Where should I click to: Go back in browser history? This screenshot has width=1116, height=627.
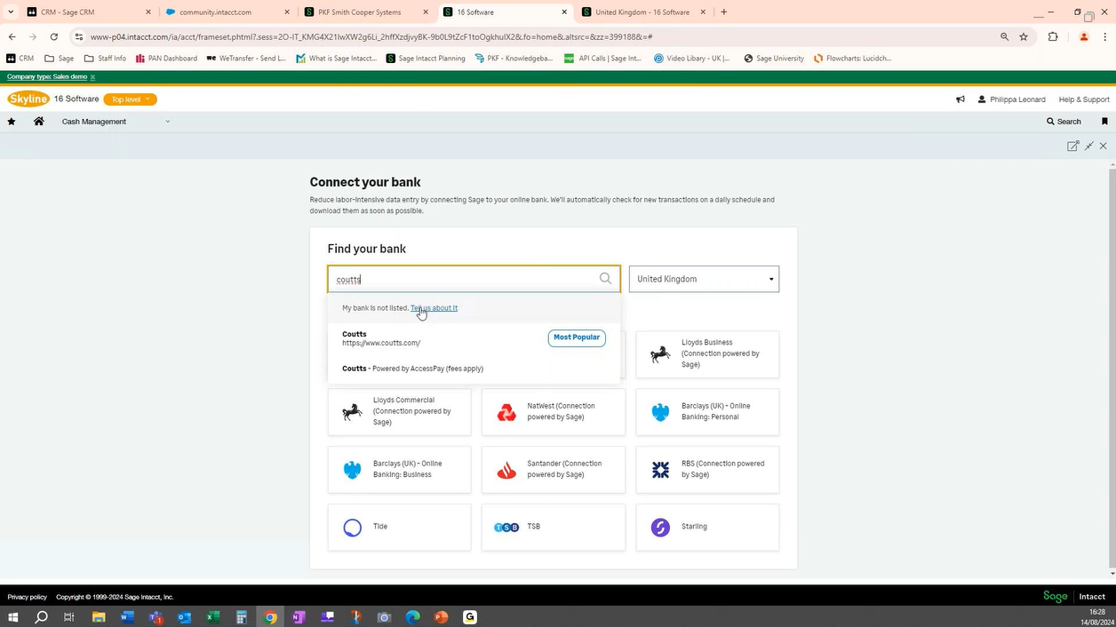click(12, 36)
